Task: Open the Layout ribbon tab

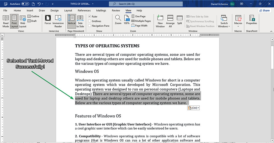Action: pos(68,10)
